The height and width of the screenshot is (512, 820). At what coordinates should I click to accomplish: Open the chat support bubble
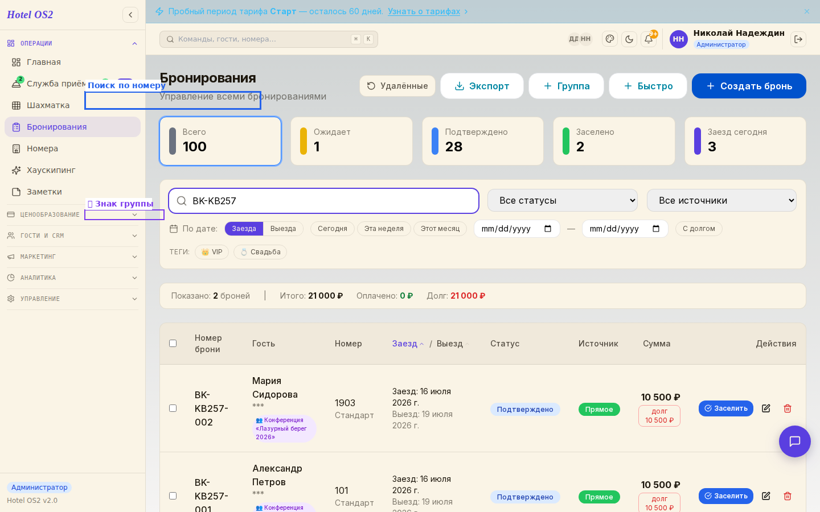tap(795, 441)
